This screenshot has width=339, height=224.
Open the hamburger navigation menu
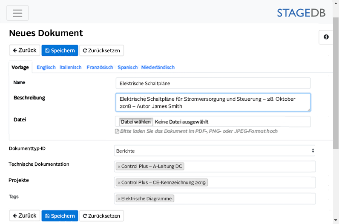17,13
